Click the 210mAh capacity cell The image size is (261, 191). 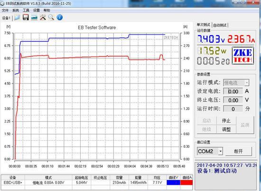(119, 182)
